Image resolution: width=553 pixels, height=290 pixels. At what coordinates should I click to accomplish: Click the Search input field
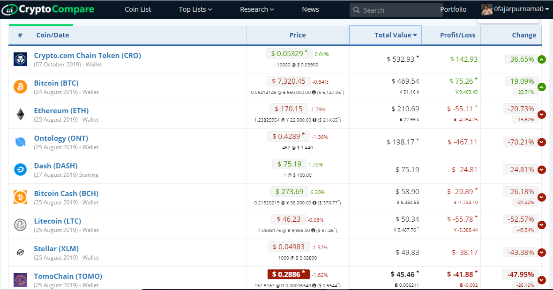click(398, 10)
